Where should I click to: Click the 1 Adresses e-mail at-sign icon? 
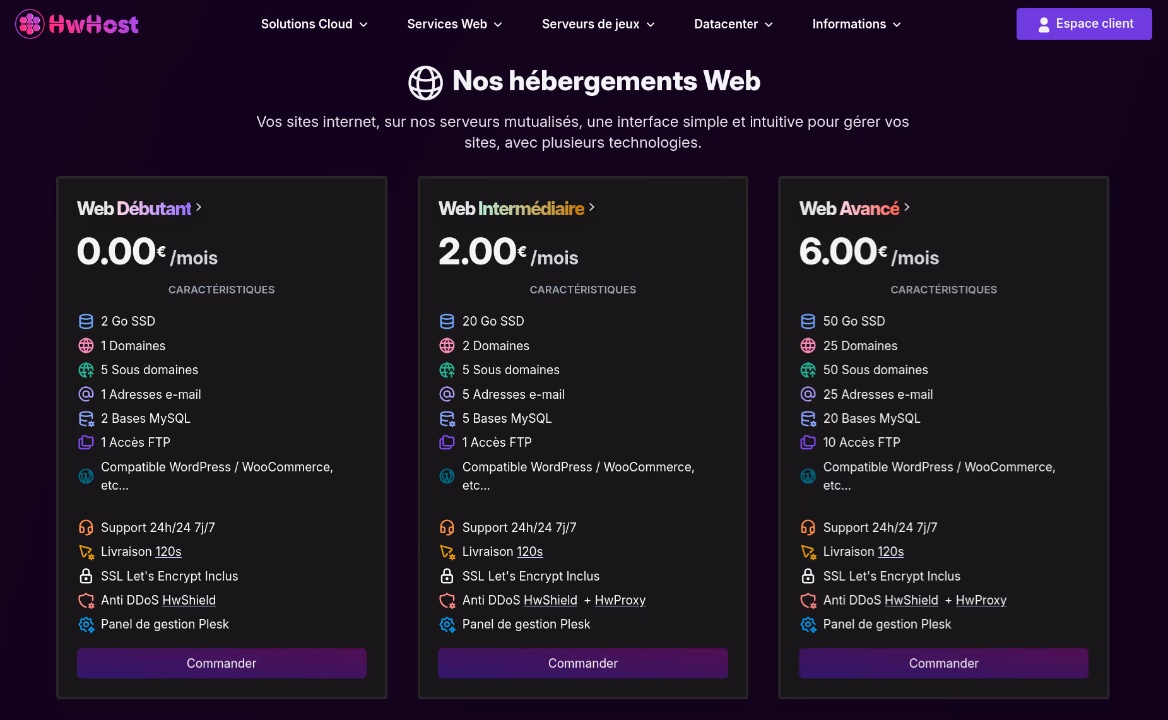tap(86, 394)
